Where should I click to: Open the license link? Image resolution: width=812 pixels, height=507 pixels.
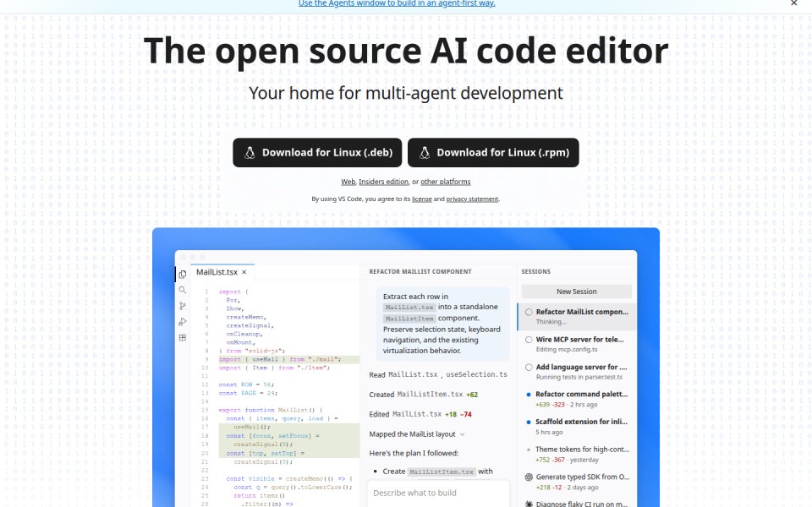[421, 199]
